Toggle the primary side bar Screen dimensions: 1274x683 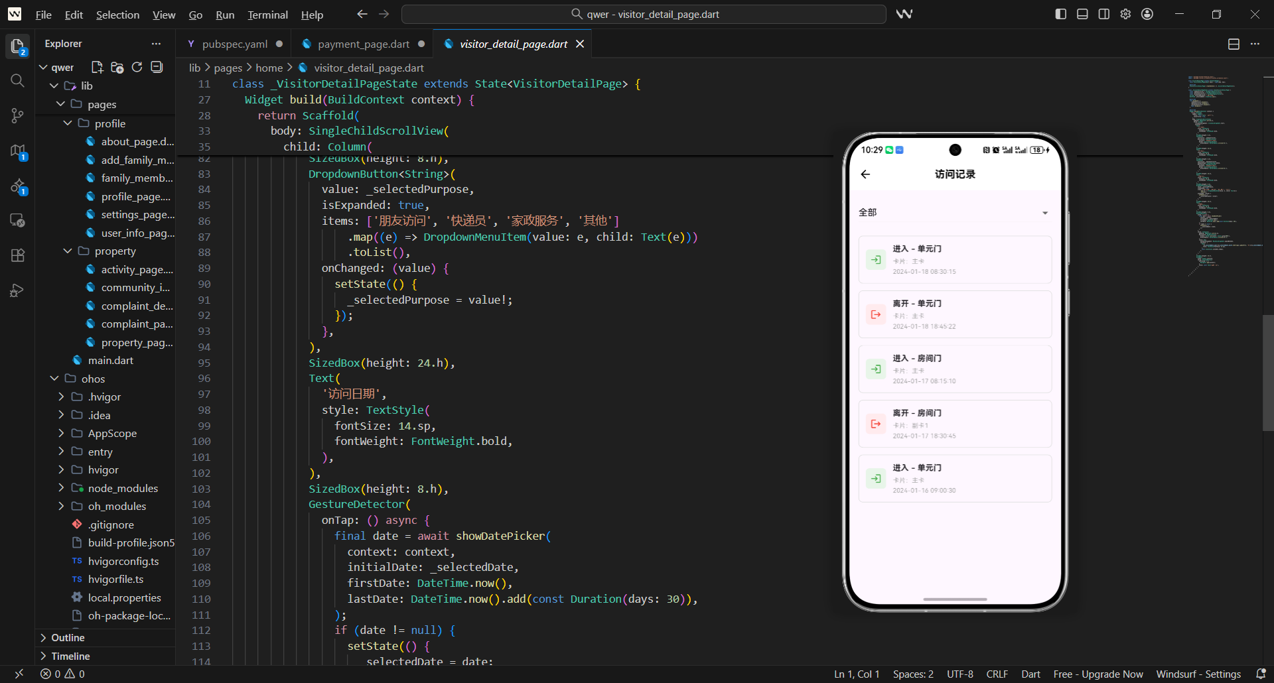tap(1061, 14)
